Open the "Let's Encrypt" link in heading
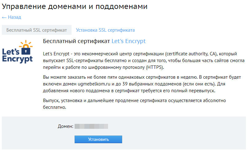 [x=129, y=41]
